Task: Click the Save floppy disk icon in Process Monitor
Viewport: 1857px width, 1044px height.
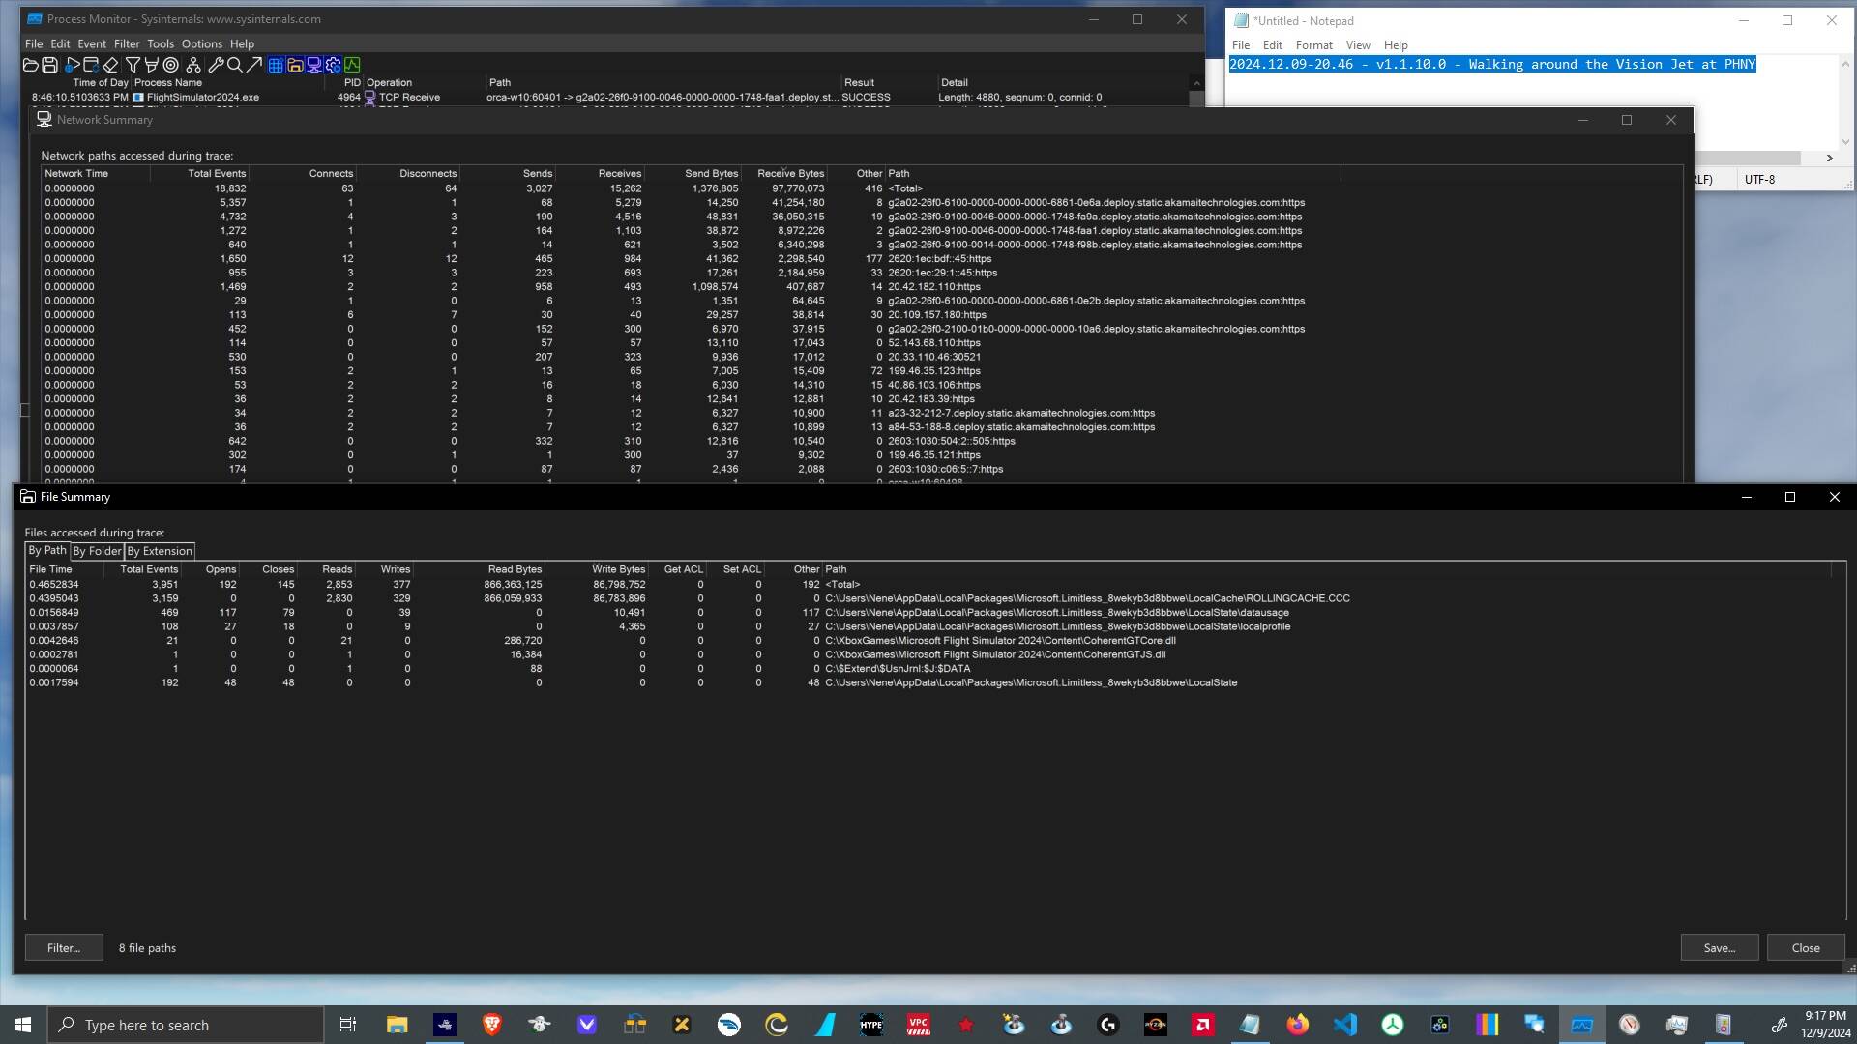Action: [49, 65]
